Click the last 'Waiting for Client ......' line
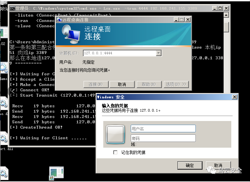Image resolution: width=250 pixels, height=182 pixels. pyautogui.click(x=48, y=138)
